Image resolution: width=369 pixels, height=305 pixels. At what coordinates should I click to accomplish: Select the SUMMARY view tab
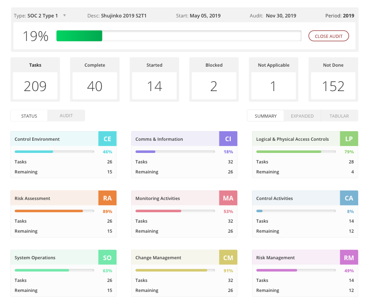[x=266, y=116]
